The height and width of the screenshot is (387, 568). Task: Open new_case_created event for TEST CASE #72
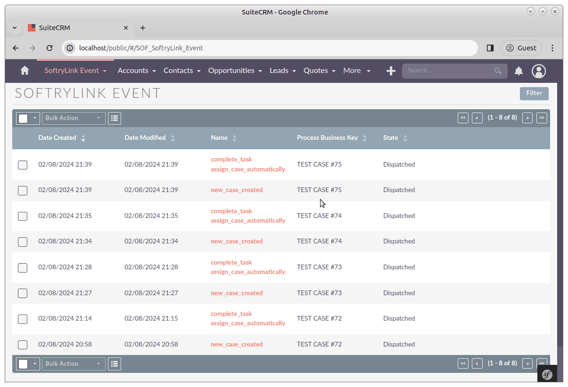(237, 345)
